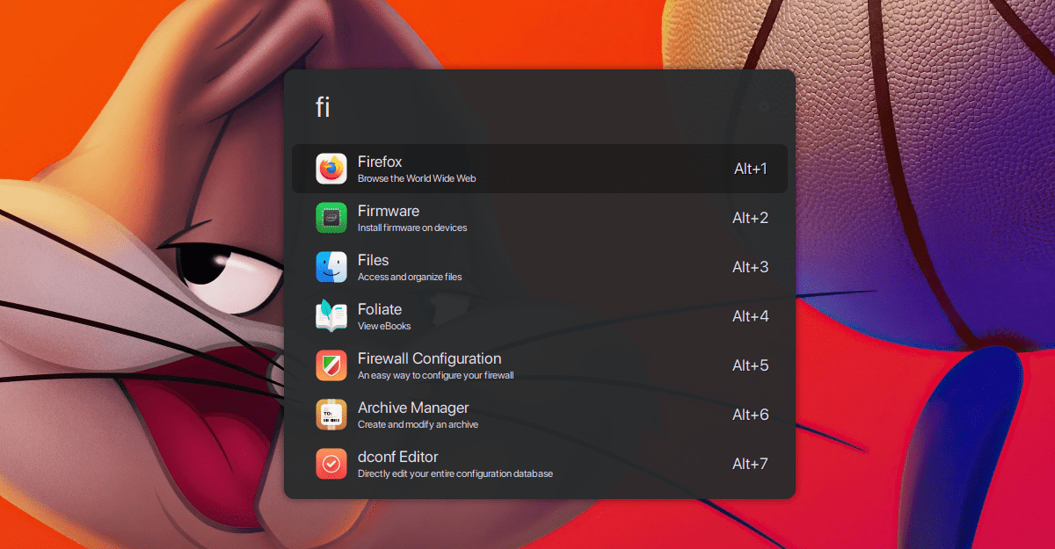Click the Firefox browser icon
The image size is (1055, 549).
[331, 169]
